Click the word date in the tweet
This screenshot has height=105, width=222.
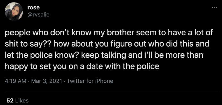96,66
